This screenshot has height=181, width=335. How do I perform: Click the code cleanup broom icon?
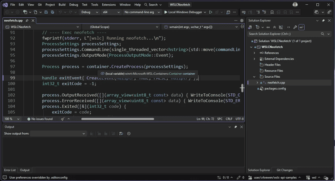(x=63, y=119)
